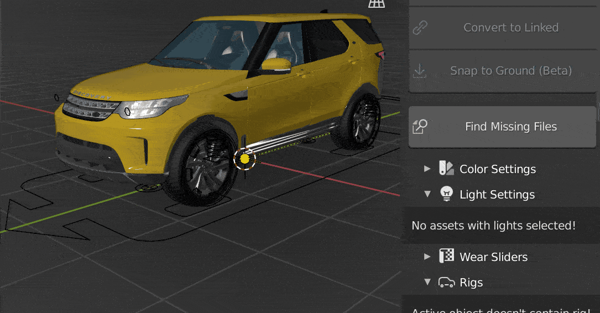This screenshot has height=313, width=600.
Task: Click the 'Rigs' panel title text
Action: tap(471, 283)
